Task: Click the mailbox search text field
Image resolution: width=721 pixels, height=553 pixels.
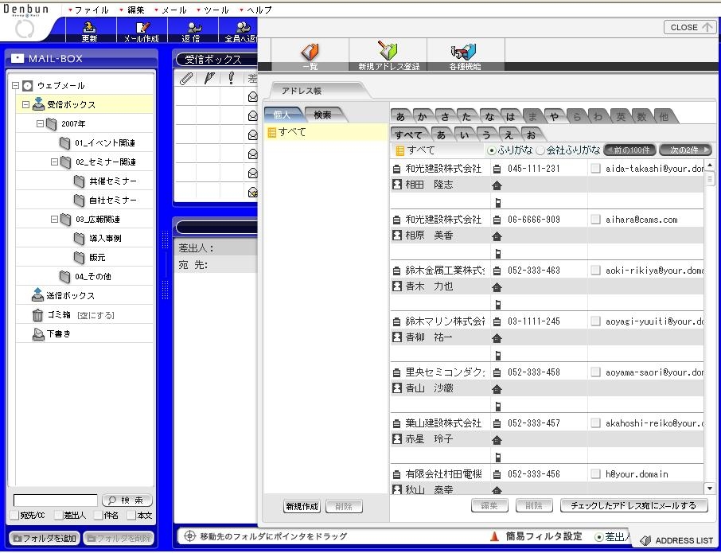Action: click(x=56, y=500)
